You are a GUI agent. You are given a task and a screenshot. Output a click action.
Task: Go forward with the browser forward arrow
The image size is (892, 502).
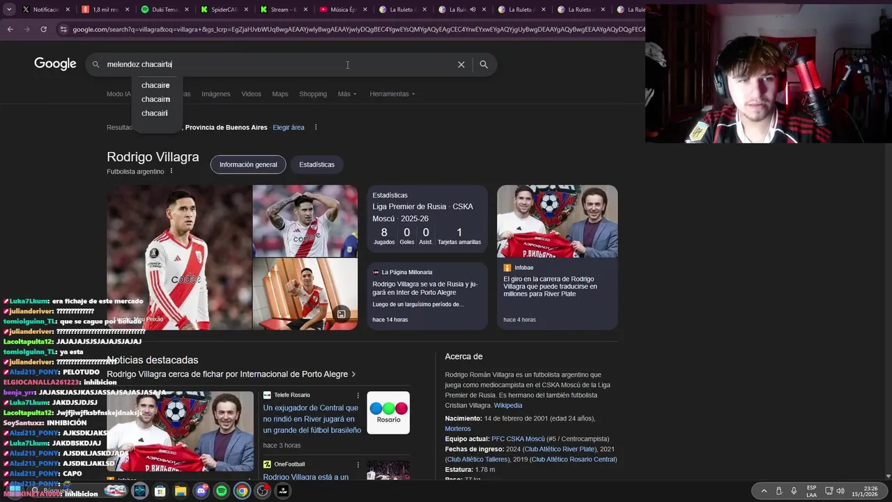tap(26, 29)
